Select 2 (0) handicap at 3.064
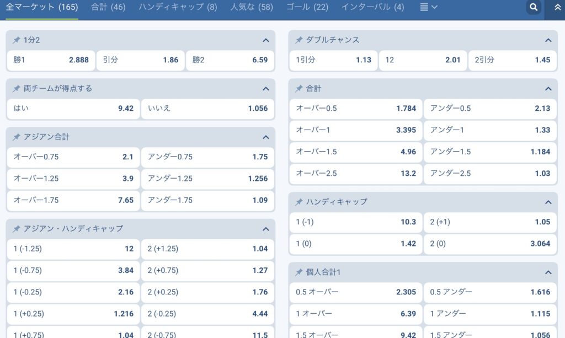 coord(490,244)
